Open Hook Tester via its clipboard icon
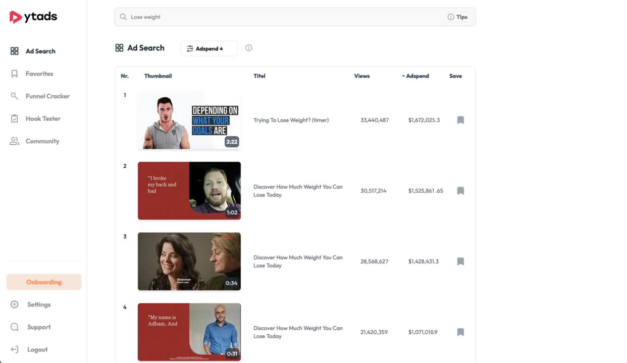This screenshot has height=363, width=627. pyautogui.click(x=14, y=118)
